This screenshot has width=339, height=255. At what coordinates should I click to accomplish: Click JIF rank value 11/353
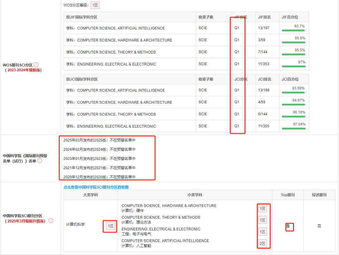pos(263,64)
